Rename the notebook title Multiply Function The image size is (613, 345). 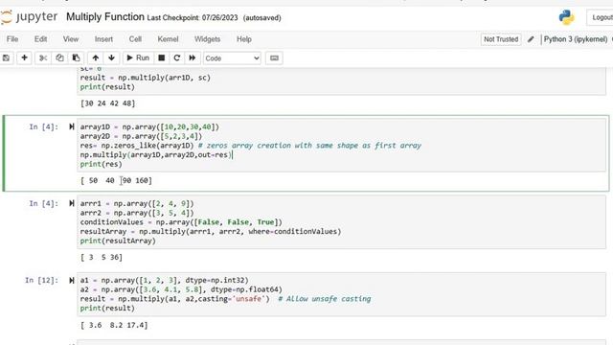(x=105, y=17)
